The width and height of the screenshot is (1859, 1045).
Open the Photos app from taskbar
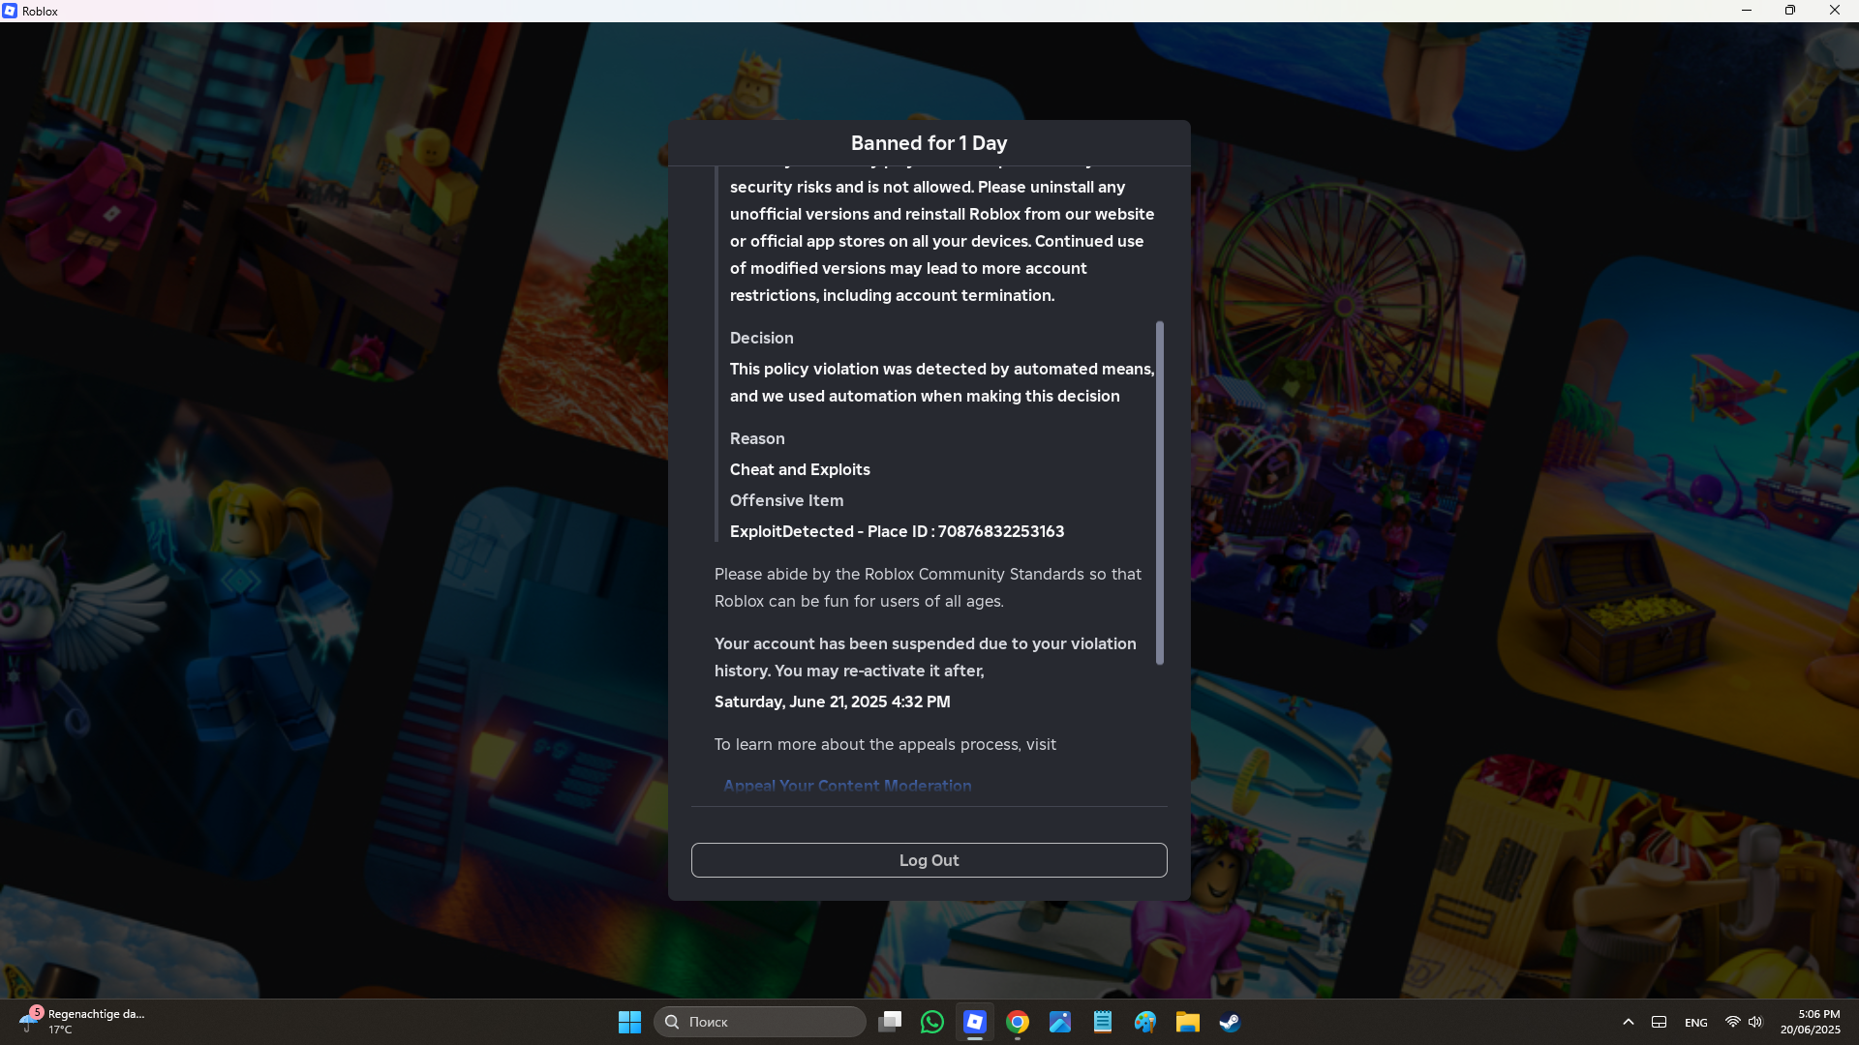click(x=1060, y=1022)
